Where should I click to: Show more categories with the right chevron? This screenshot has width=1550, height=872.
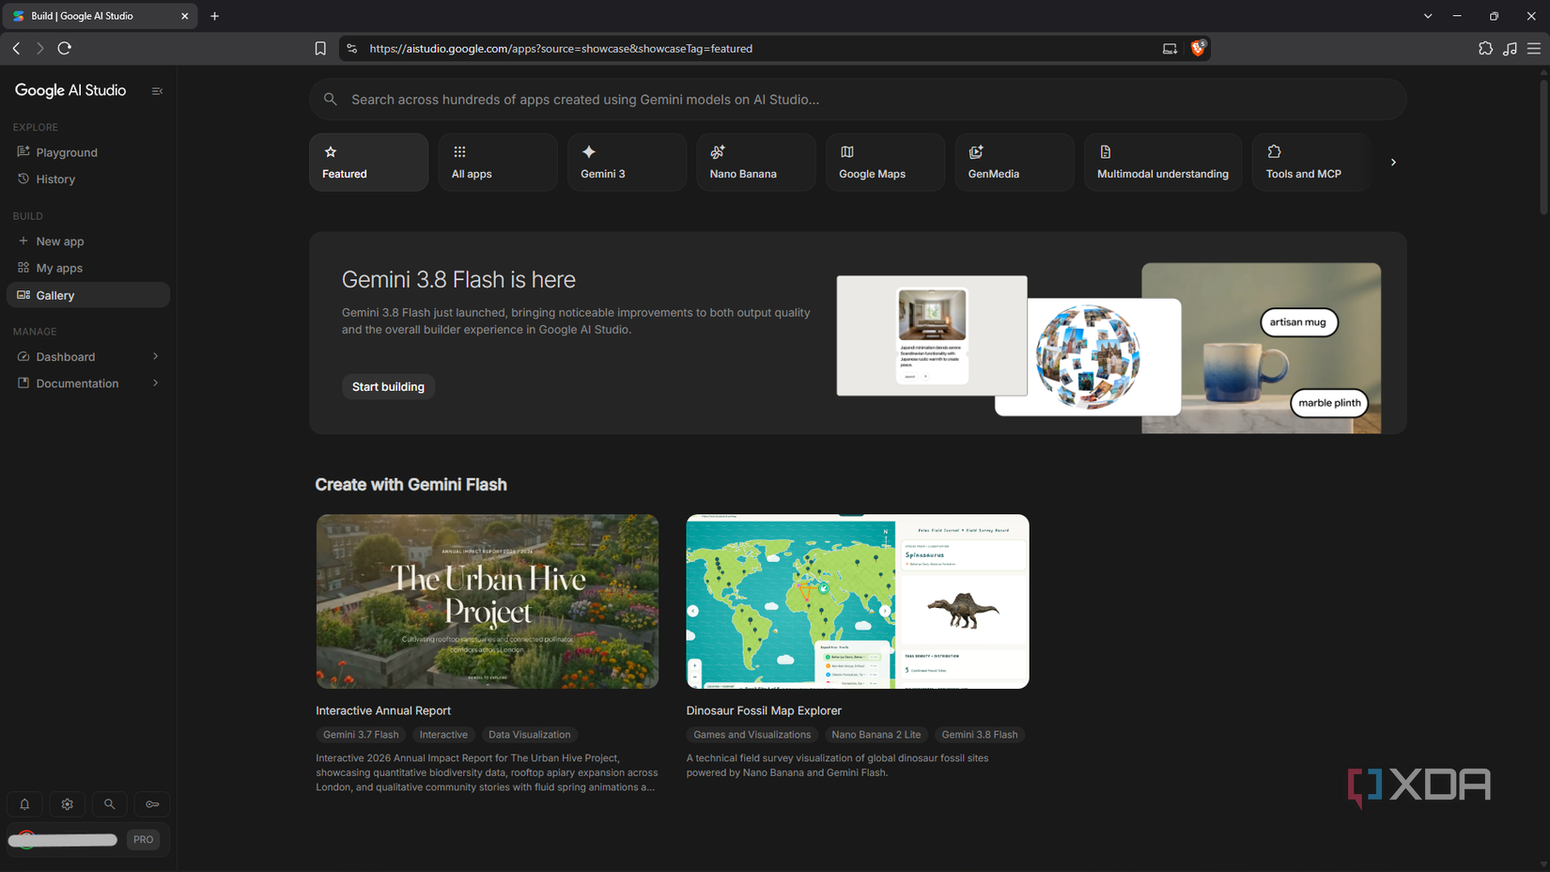(x=1393, y=163)
